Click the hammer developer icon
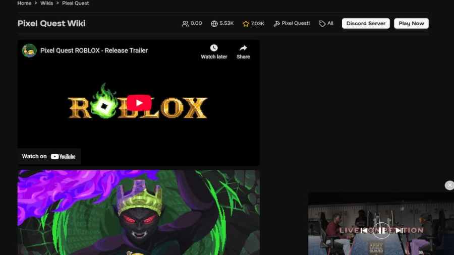 [x=276, y=24]
